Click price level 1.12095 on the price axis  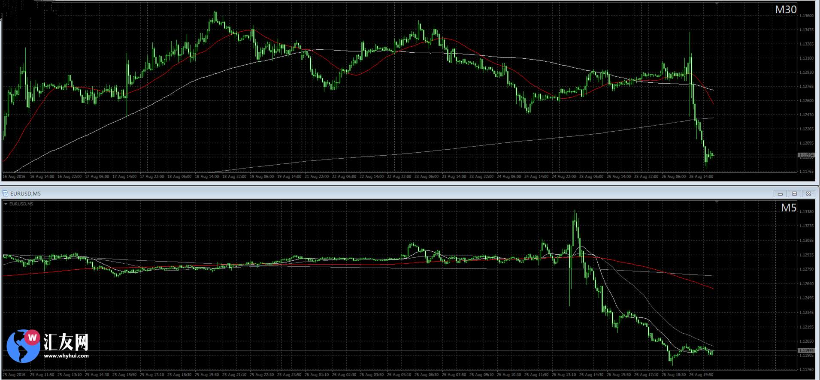coord(807,143)
